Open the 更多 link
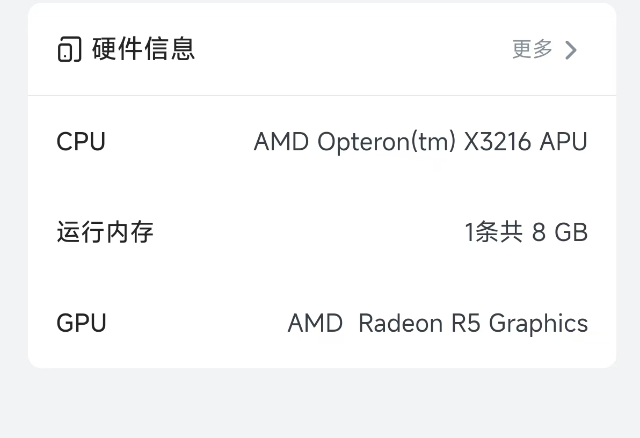The height and width of the screenshot is (438, 640). coord(532,49)
